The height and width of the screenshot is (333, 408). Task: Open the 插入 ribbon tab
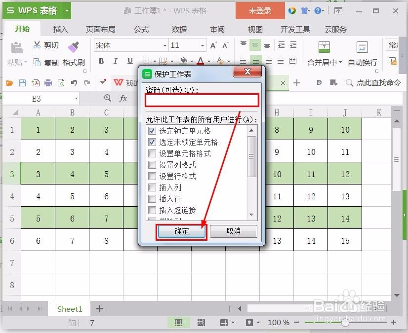(x=61, y=30)
